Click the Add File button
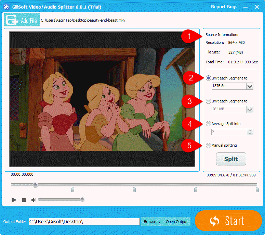The height and width of the screenshot is (235, 265). click(22, 20)
